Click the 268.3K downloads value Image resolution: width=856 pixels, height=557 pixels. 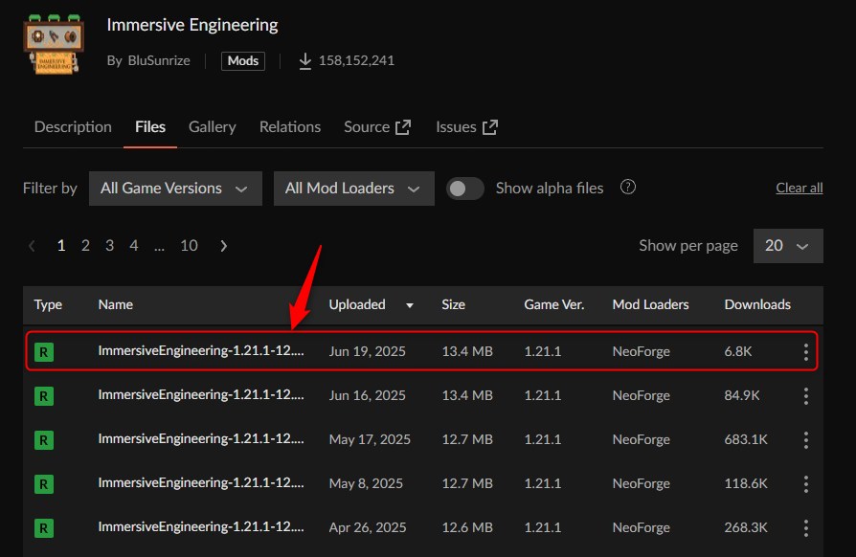(x=746, y=528)
